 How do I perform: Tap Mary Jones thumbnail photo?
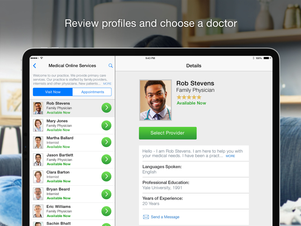pos(38,125)
